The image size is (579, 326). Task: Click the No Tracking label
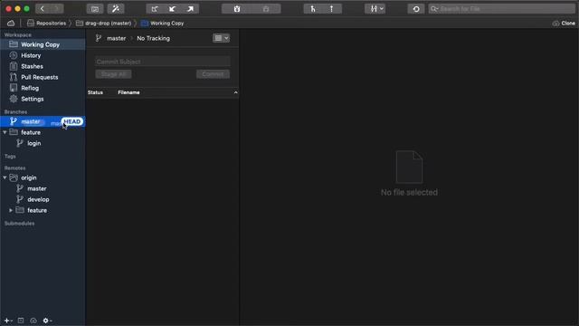[153, 38]
